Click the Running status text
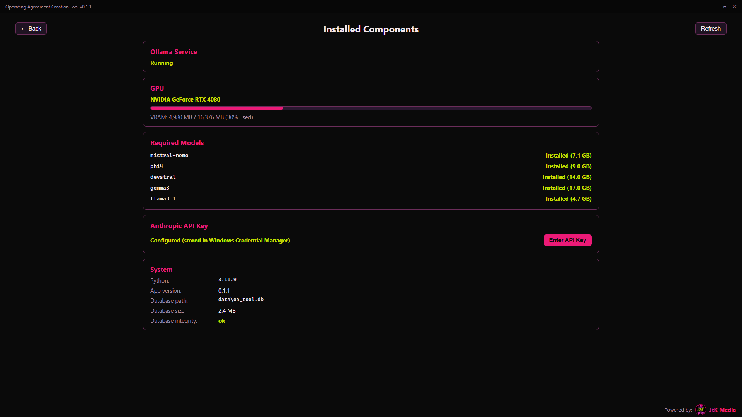742x417 pixels. click(x=162, y=63)
